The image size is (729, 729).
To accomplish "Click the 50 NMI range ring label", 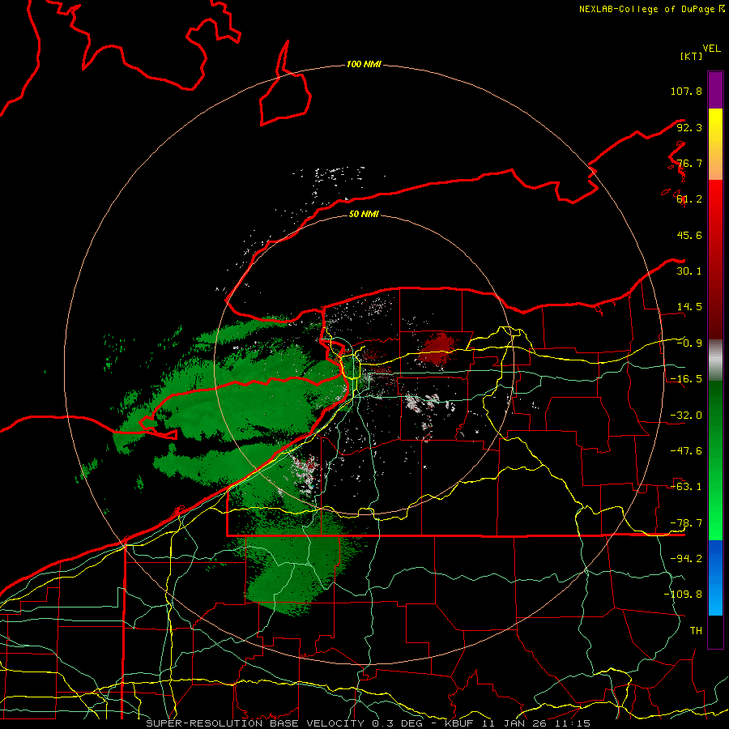I will pos(364,214).
